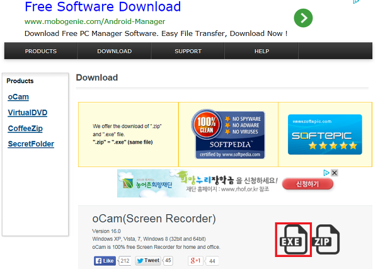Click the mobogenie.com Android-Manager URL
Viewport: 378px width, 269px height.
(94, 21)
